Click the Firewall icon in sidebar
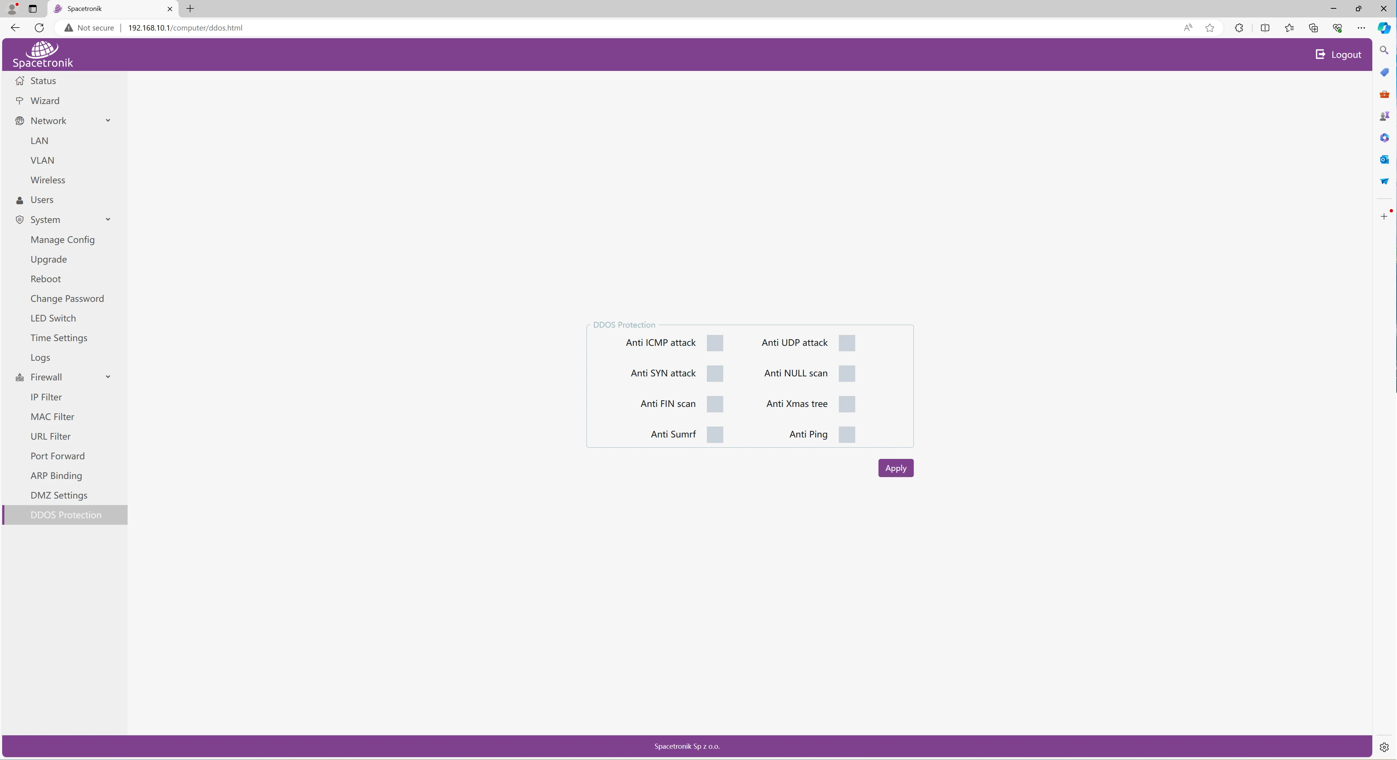Viewport: 1397px width, 760px height. tap(20, 377)
